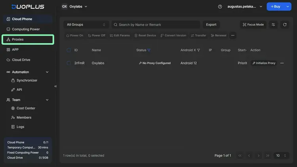Image resolution: width=297 pixels, height=167 pixels.
Task: Select the checkbox for device 2rFmR
Action: 69,63
